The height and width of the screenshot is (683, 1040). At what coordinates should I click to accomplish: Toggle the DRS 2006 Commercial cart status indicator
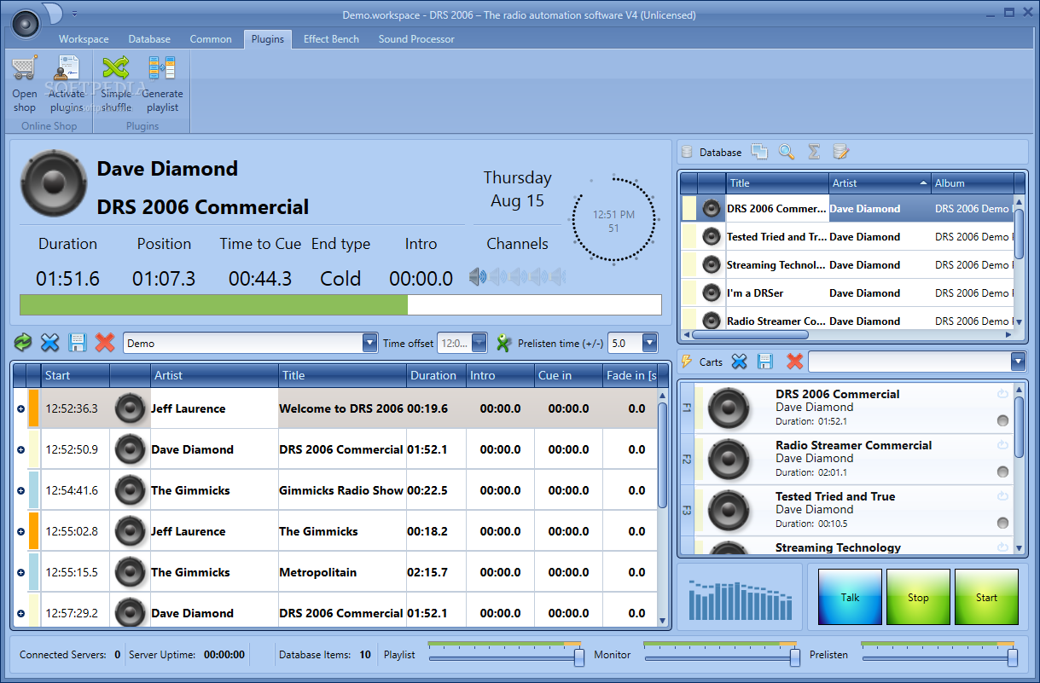click(x=1002, y=420)
